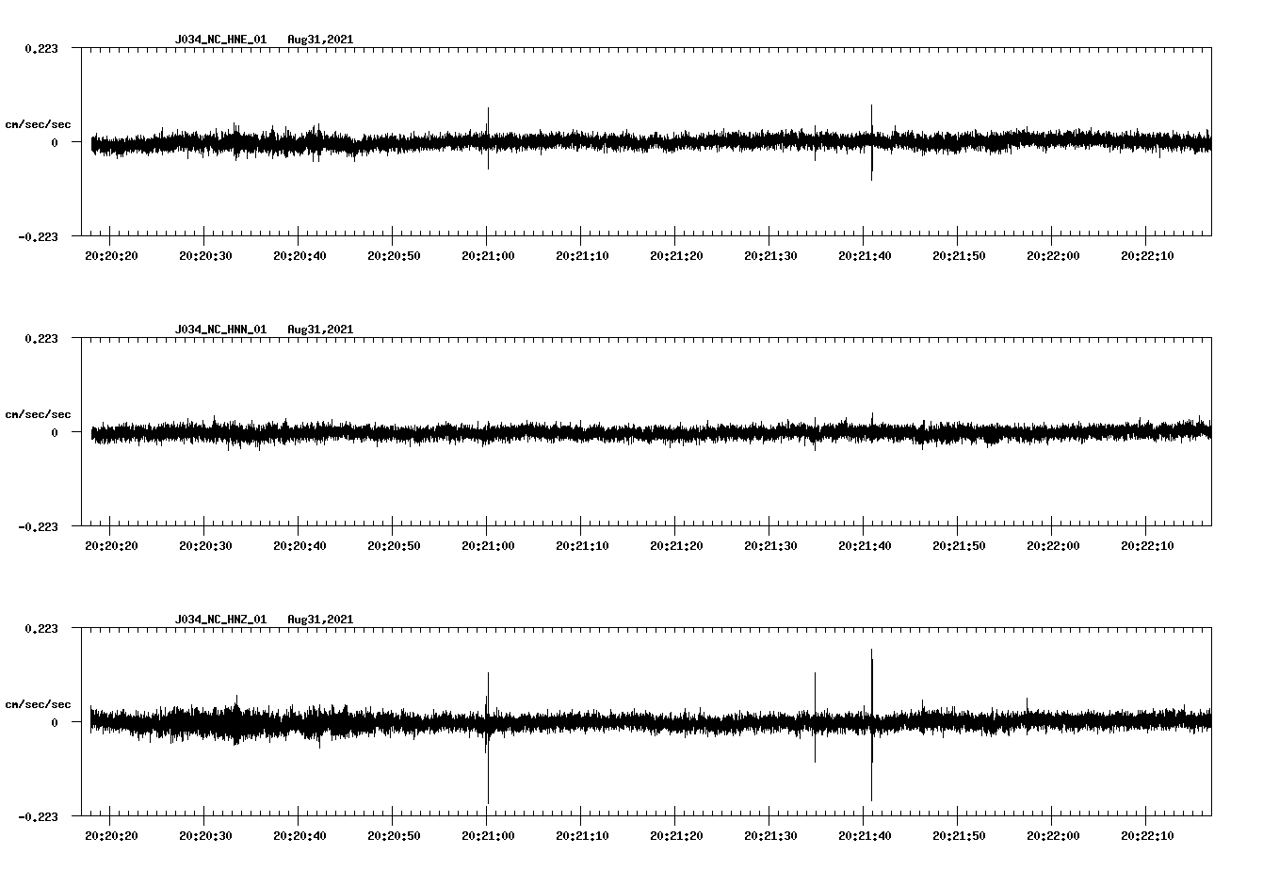Click the 20:21:50 time label under the HNN plot
The image size is (1279, 870).
coord(959,545)
